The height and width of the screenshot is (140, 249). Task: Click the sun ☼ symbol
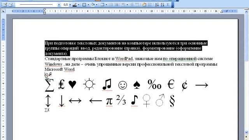[89, 84]
